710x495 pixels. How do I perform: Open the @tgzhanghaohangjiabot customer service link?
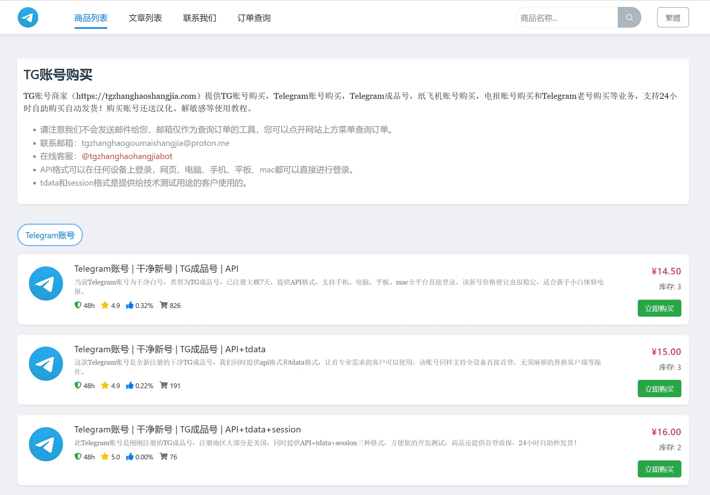point(127,156)
